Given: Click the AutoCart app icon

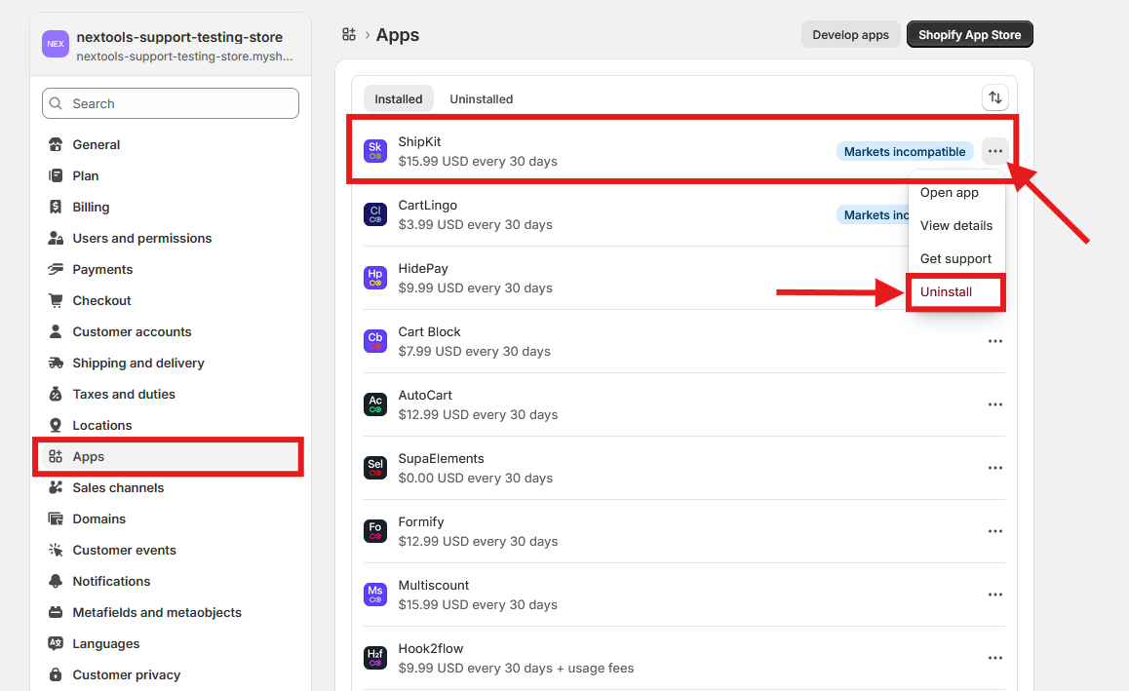Looking at the screenshot, I should click(375, 404).
